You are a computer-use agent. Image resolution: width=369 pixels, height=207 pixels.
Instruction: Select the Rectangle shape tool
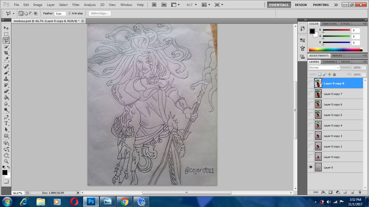pos(6,136)
